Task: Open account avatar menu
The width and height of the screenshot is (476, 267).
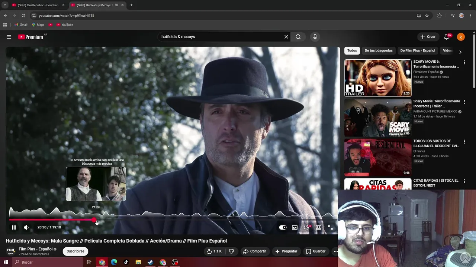Action: click(x=461, y=37)
